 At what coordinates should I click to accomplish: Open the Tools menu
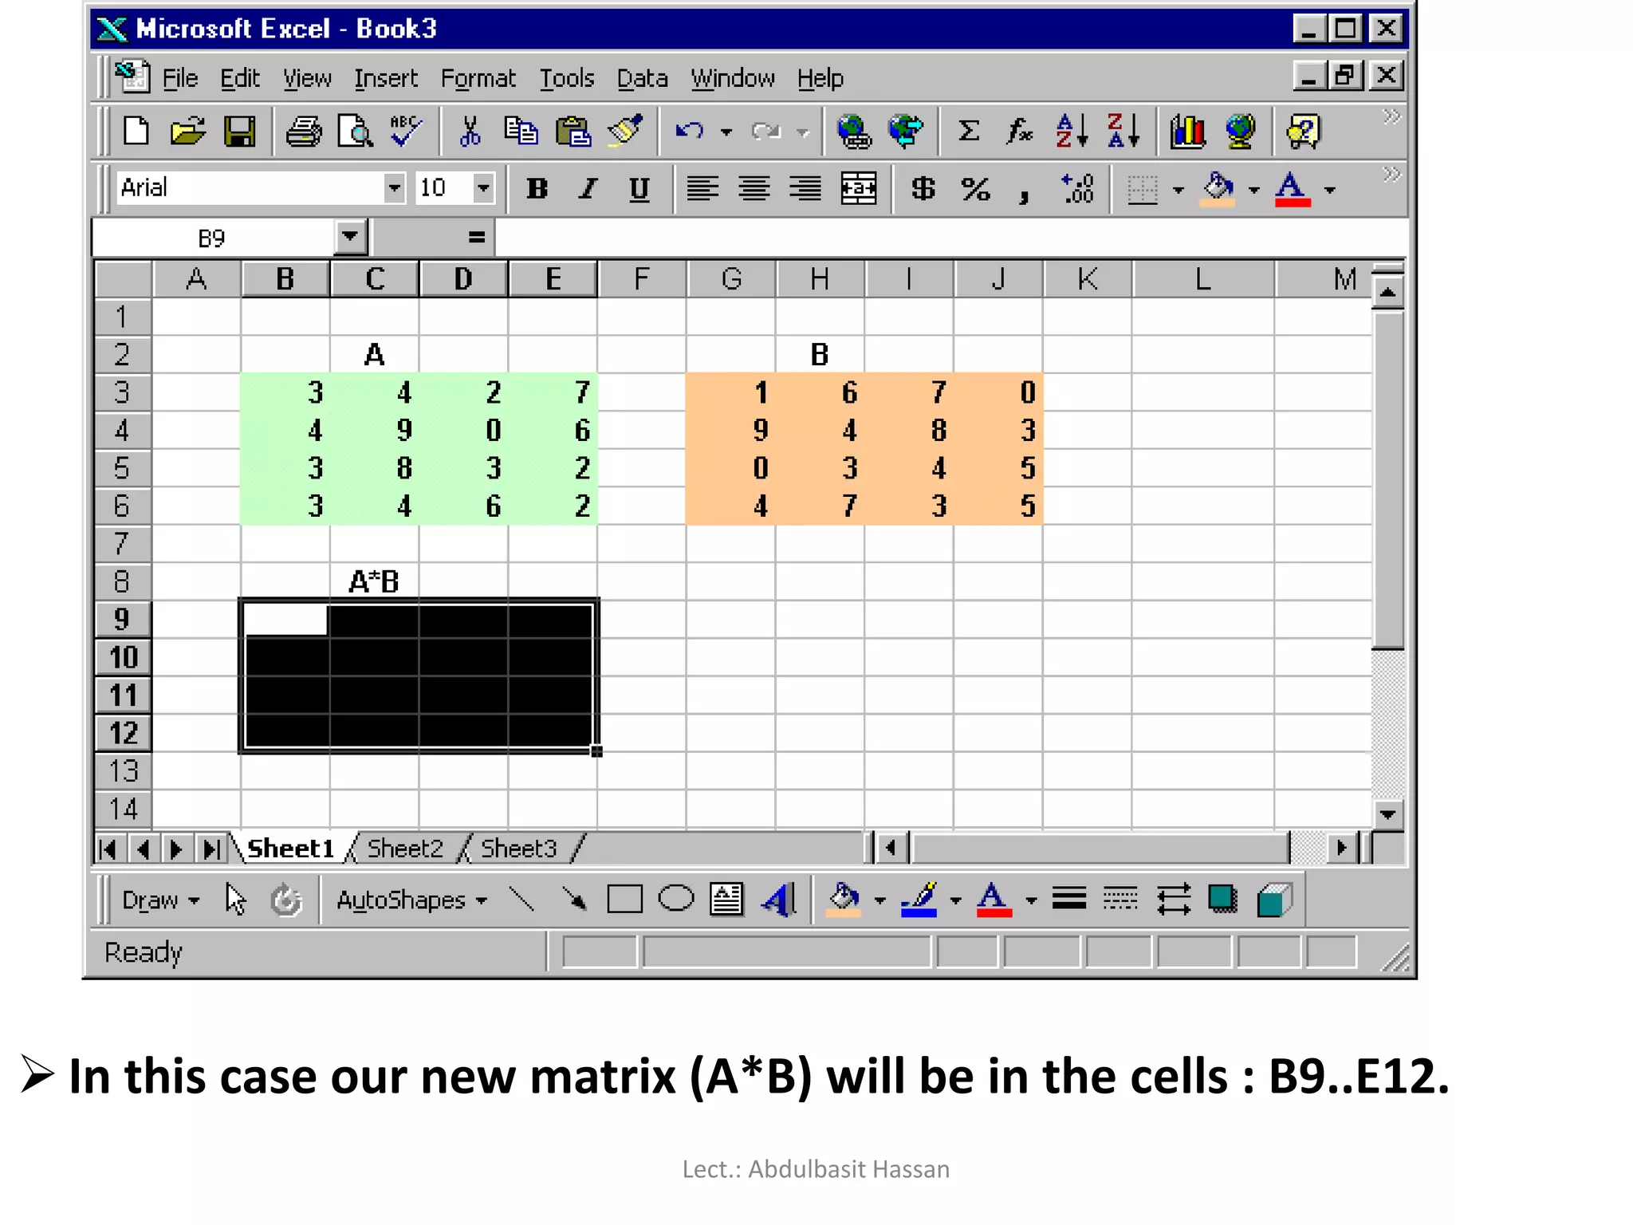(x=567, y=78)
